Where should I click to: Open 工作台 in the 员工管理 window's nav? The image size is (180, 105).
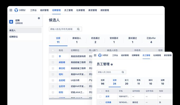pyautogui.click(x=115, y=55)
